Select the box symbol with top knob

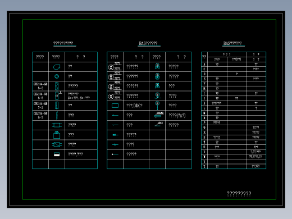57,135
